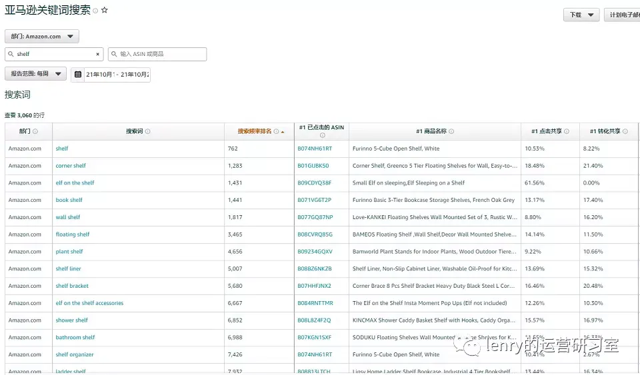Open ASIN link B077GQ87NP

pos(315,217)
